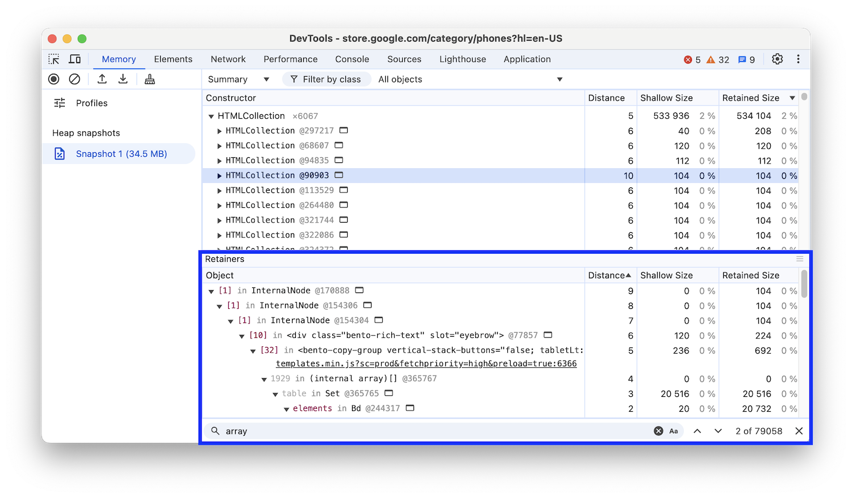852x498 pixels.
Task: Open the templates.min.js source link
Action: pyautogui.click(x=426, y=364)
